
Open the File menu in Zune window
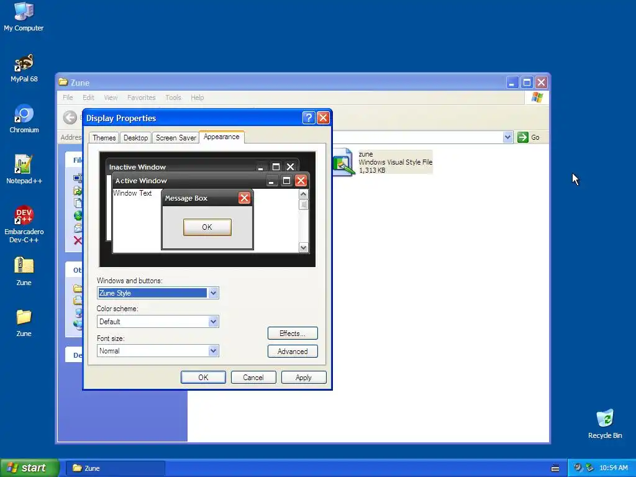(x=68, y=98)
